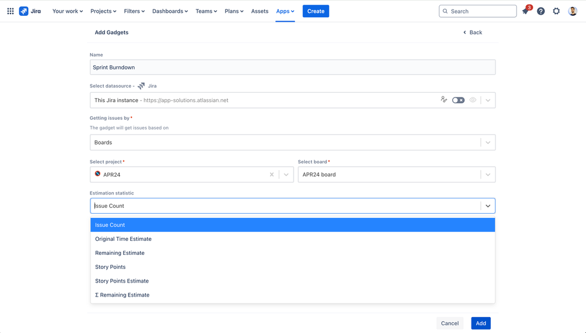Open the settings gear icon
This screenshot has height=333, width=586.
pos(557,11)
